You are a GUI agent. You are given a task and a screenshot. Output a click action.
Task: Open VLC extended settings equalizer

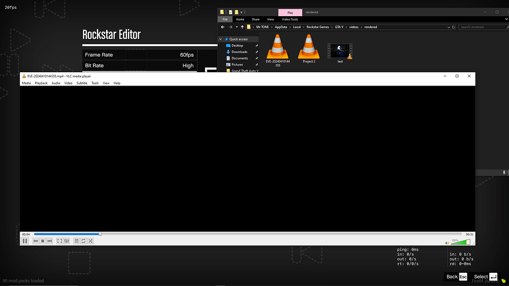pyautogui.click(x=66, y=241)
